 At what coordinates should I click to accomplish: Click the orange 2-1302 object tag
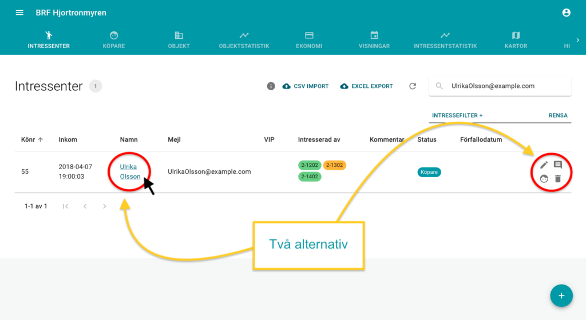pyautogui.click(x=334, y=165)
